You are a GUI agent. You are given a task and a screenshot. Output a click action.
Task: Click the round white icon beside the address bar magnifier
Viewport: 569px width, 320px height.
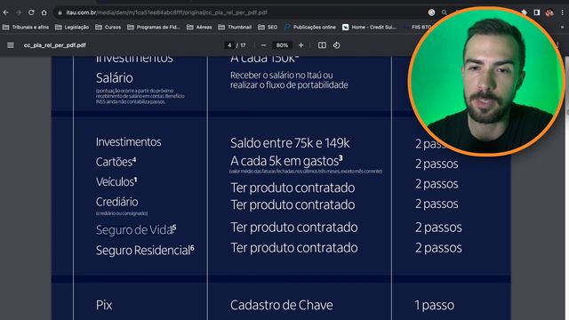click(x=431, y=12)
